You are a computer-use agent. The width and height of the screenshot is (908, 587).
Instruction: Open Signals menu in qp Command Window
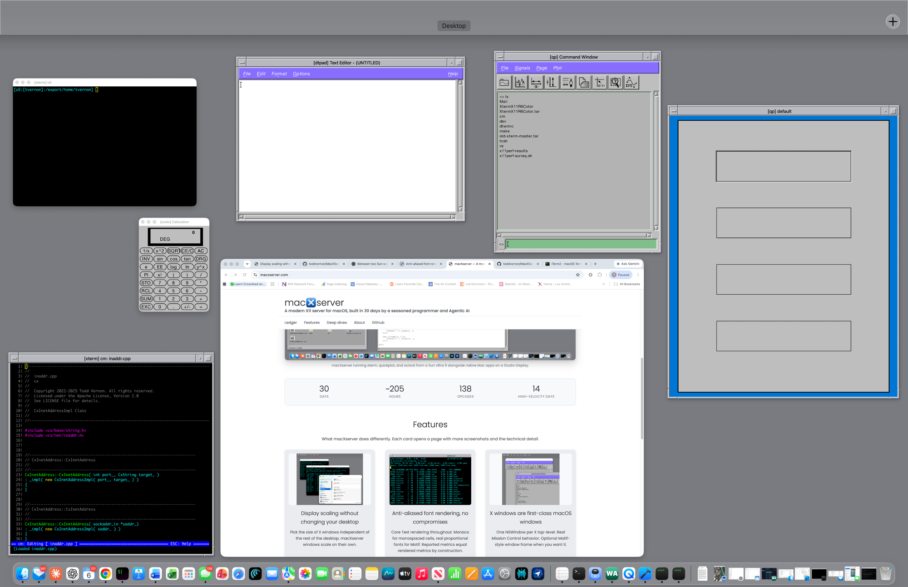[522, 68]
